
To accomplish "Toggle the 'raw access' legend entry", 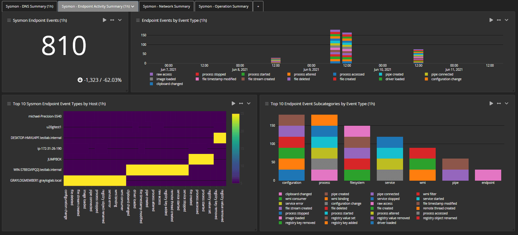I will coord(164,75).
